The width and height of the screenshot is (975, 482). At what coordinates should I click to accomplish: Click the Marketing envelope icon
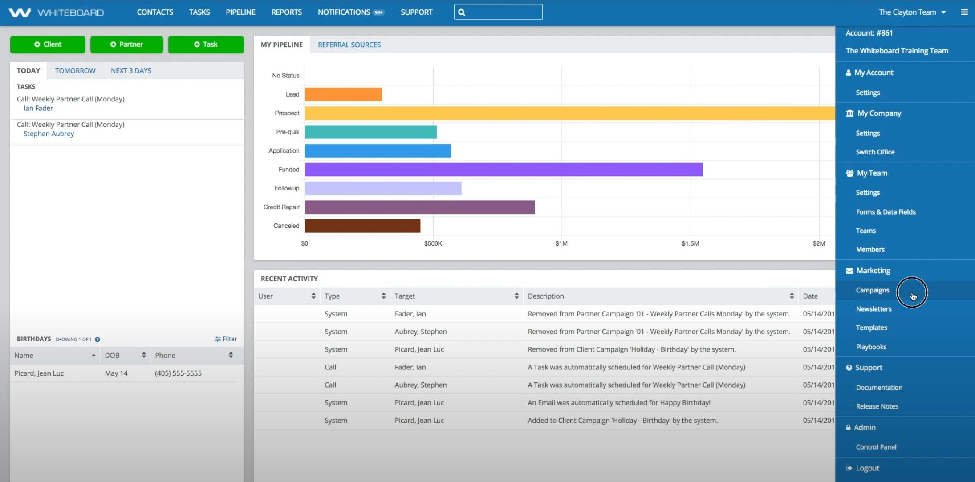(x=849, y=271)
